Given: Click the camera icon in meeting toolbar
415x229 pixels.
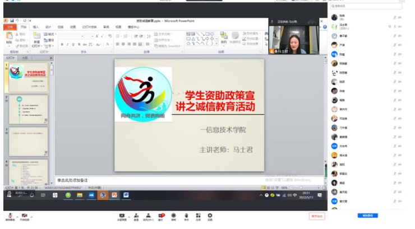Looking at the screenshot, I should (x=25, y=215).
